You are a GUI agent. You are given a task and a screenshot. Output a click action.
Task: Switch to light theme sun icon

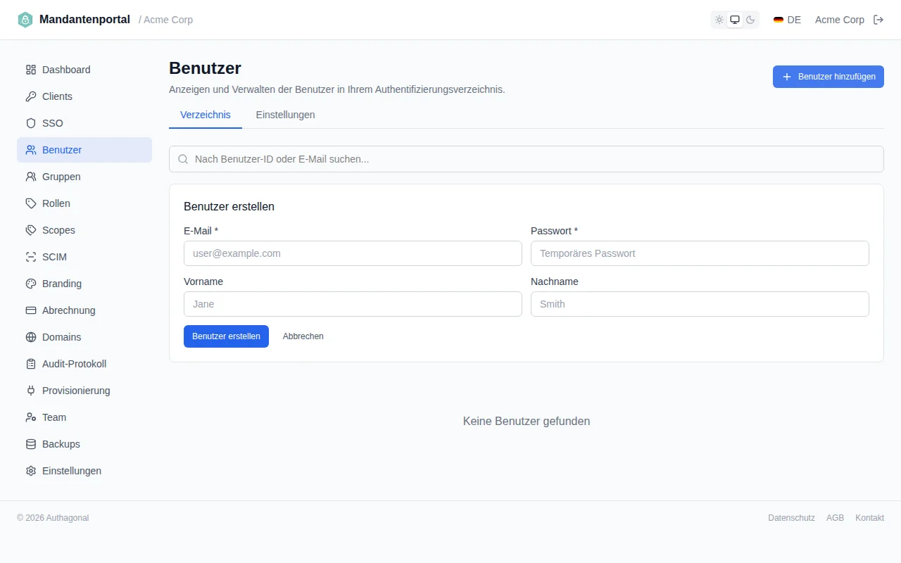tap(719, 20)
